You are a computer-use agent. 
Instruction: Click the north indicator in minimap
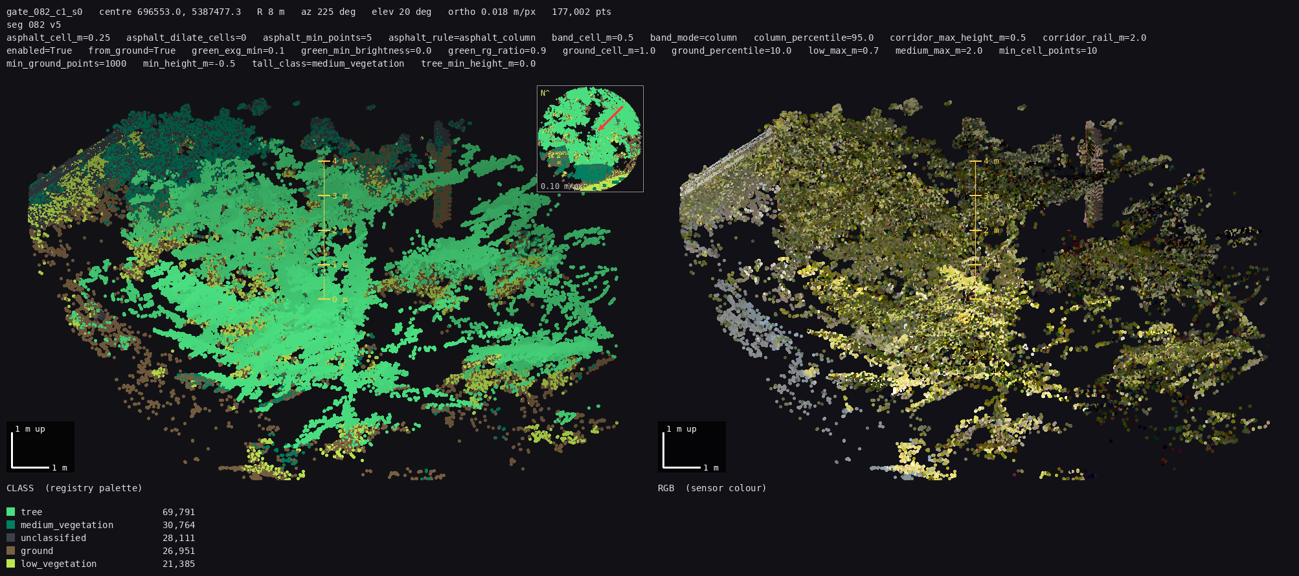point(545,93)
